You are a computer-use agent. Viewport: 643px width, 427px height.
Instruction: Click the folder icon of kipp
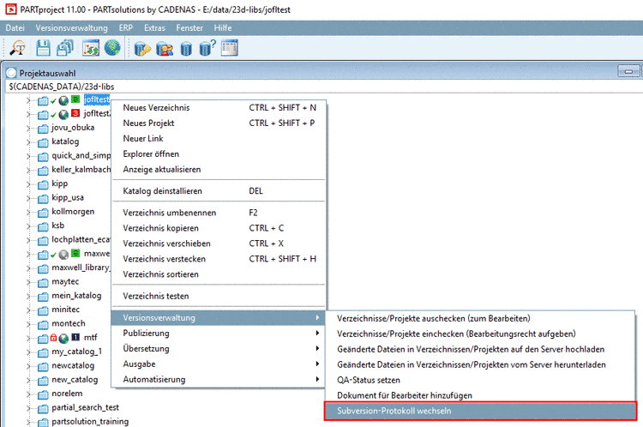click(x=43, y=184)
